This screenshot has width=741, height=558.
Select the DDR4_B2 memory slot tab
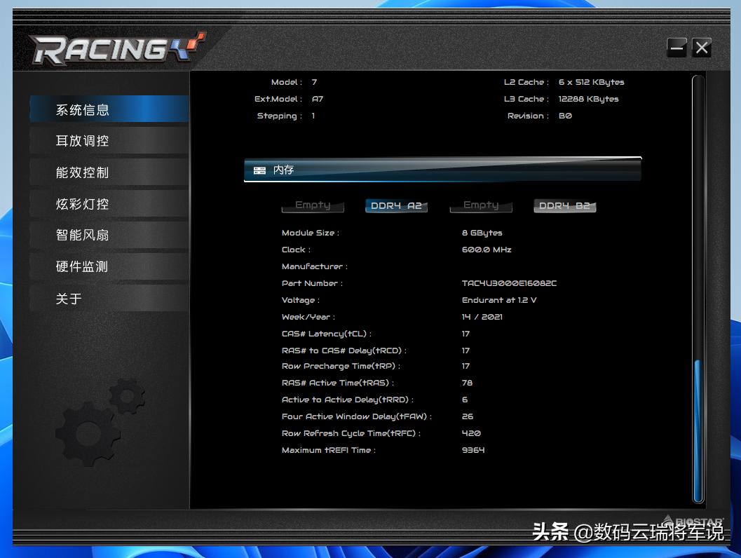coord(564,205)
